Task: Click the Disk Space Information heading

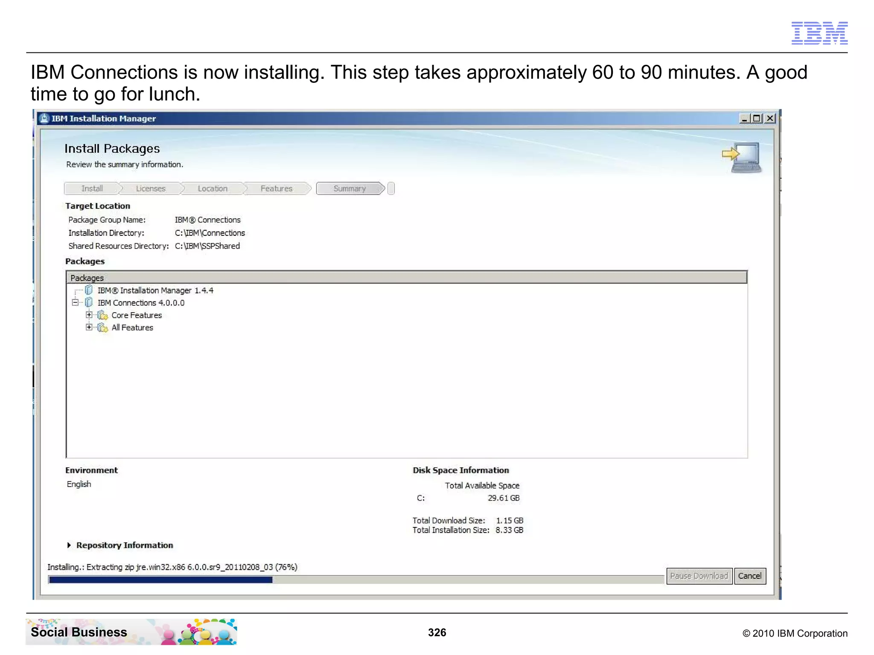Action: (461, 470)
